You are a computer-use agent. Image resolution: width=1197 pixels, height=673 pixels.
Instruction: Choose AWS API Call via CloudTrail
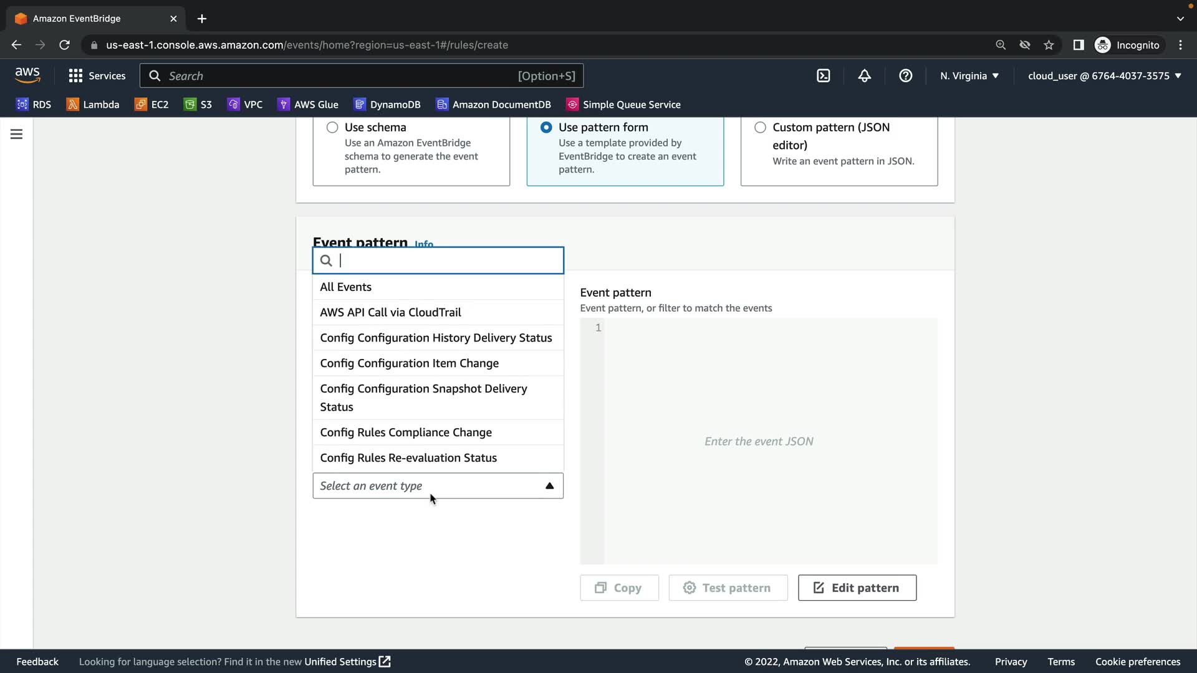(x=390, y=312)
